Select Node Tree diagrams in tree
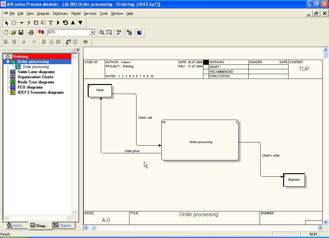The width and height of the screenshot is (329, 238). pos(36,82)
